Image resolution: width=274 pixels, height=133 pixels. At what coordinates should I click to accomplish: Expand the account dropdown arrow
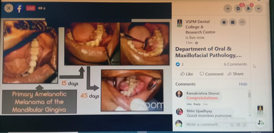pyautogui.click(x=258, y=9)
